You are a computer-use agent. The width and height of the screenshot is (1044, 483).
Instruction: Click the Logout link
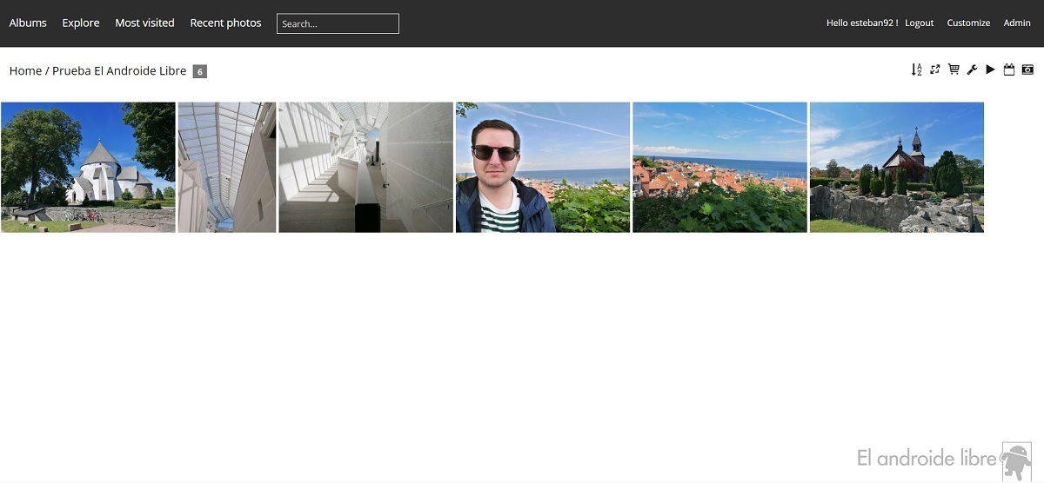(919, 23)
